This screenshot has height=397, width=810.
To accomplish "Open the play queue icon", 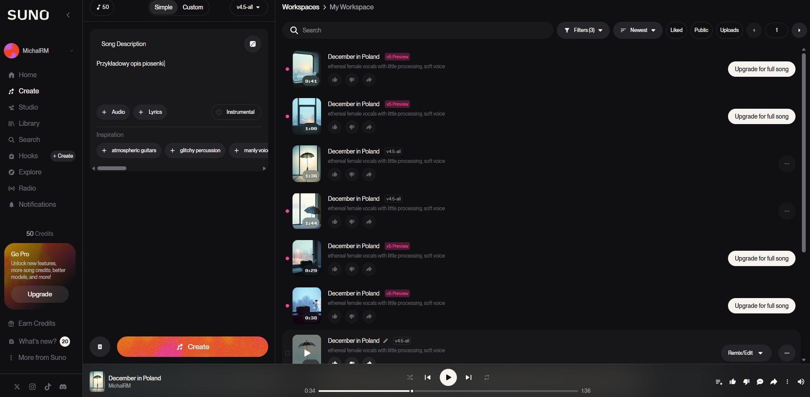I will pos(719,382).
